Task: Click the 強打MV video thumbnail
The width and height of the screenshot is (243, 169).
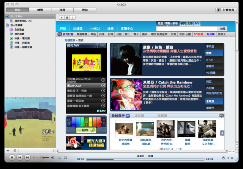Action: [x=86, y=63]
